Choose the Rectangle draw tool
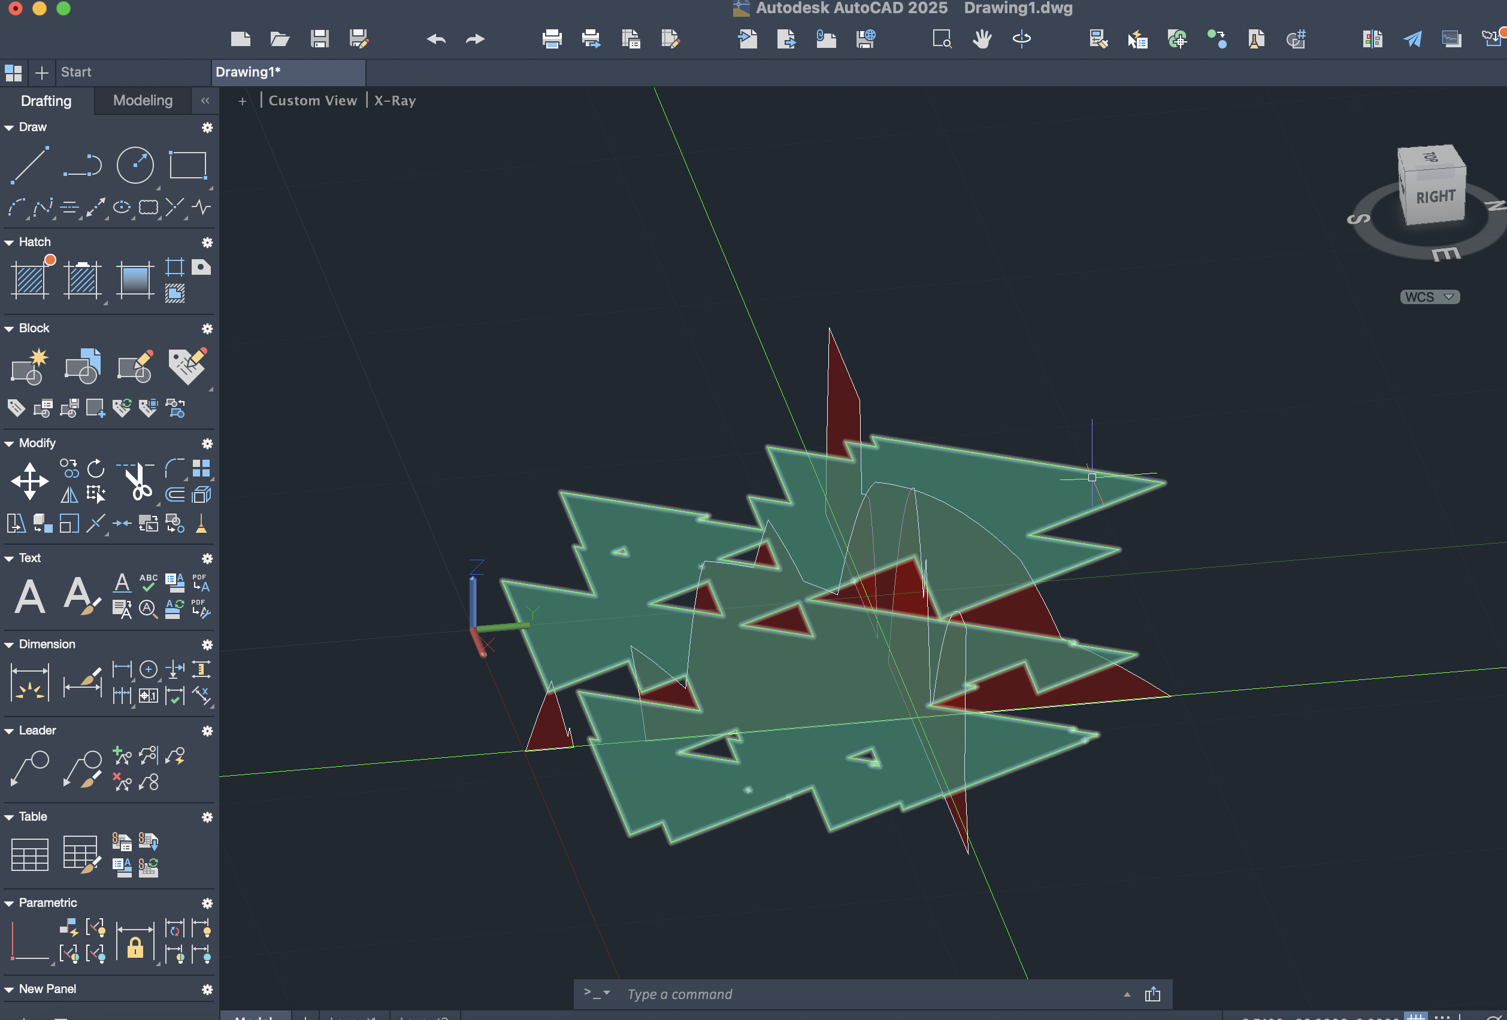Viewport: 1507px width, 1020px height. pos(187,165)
